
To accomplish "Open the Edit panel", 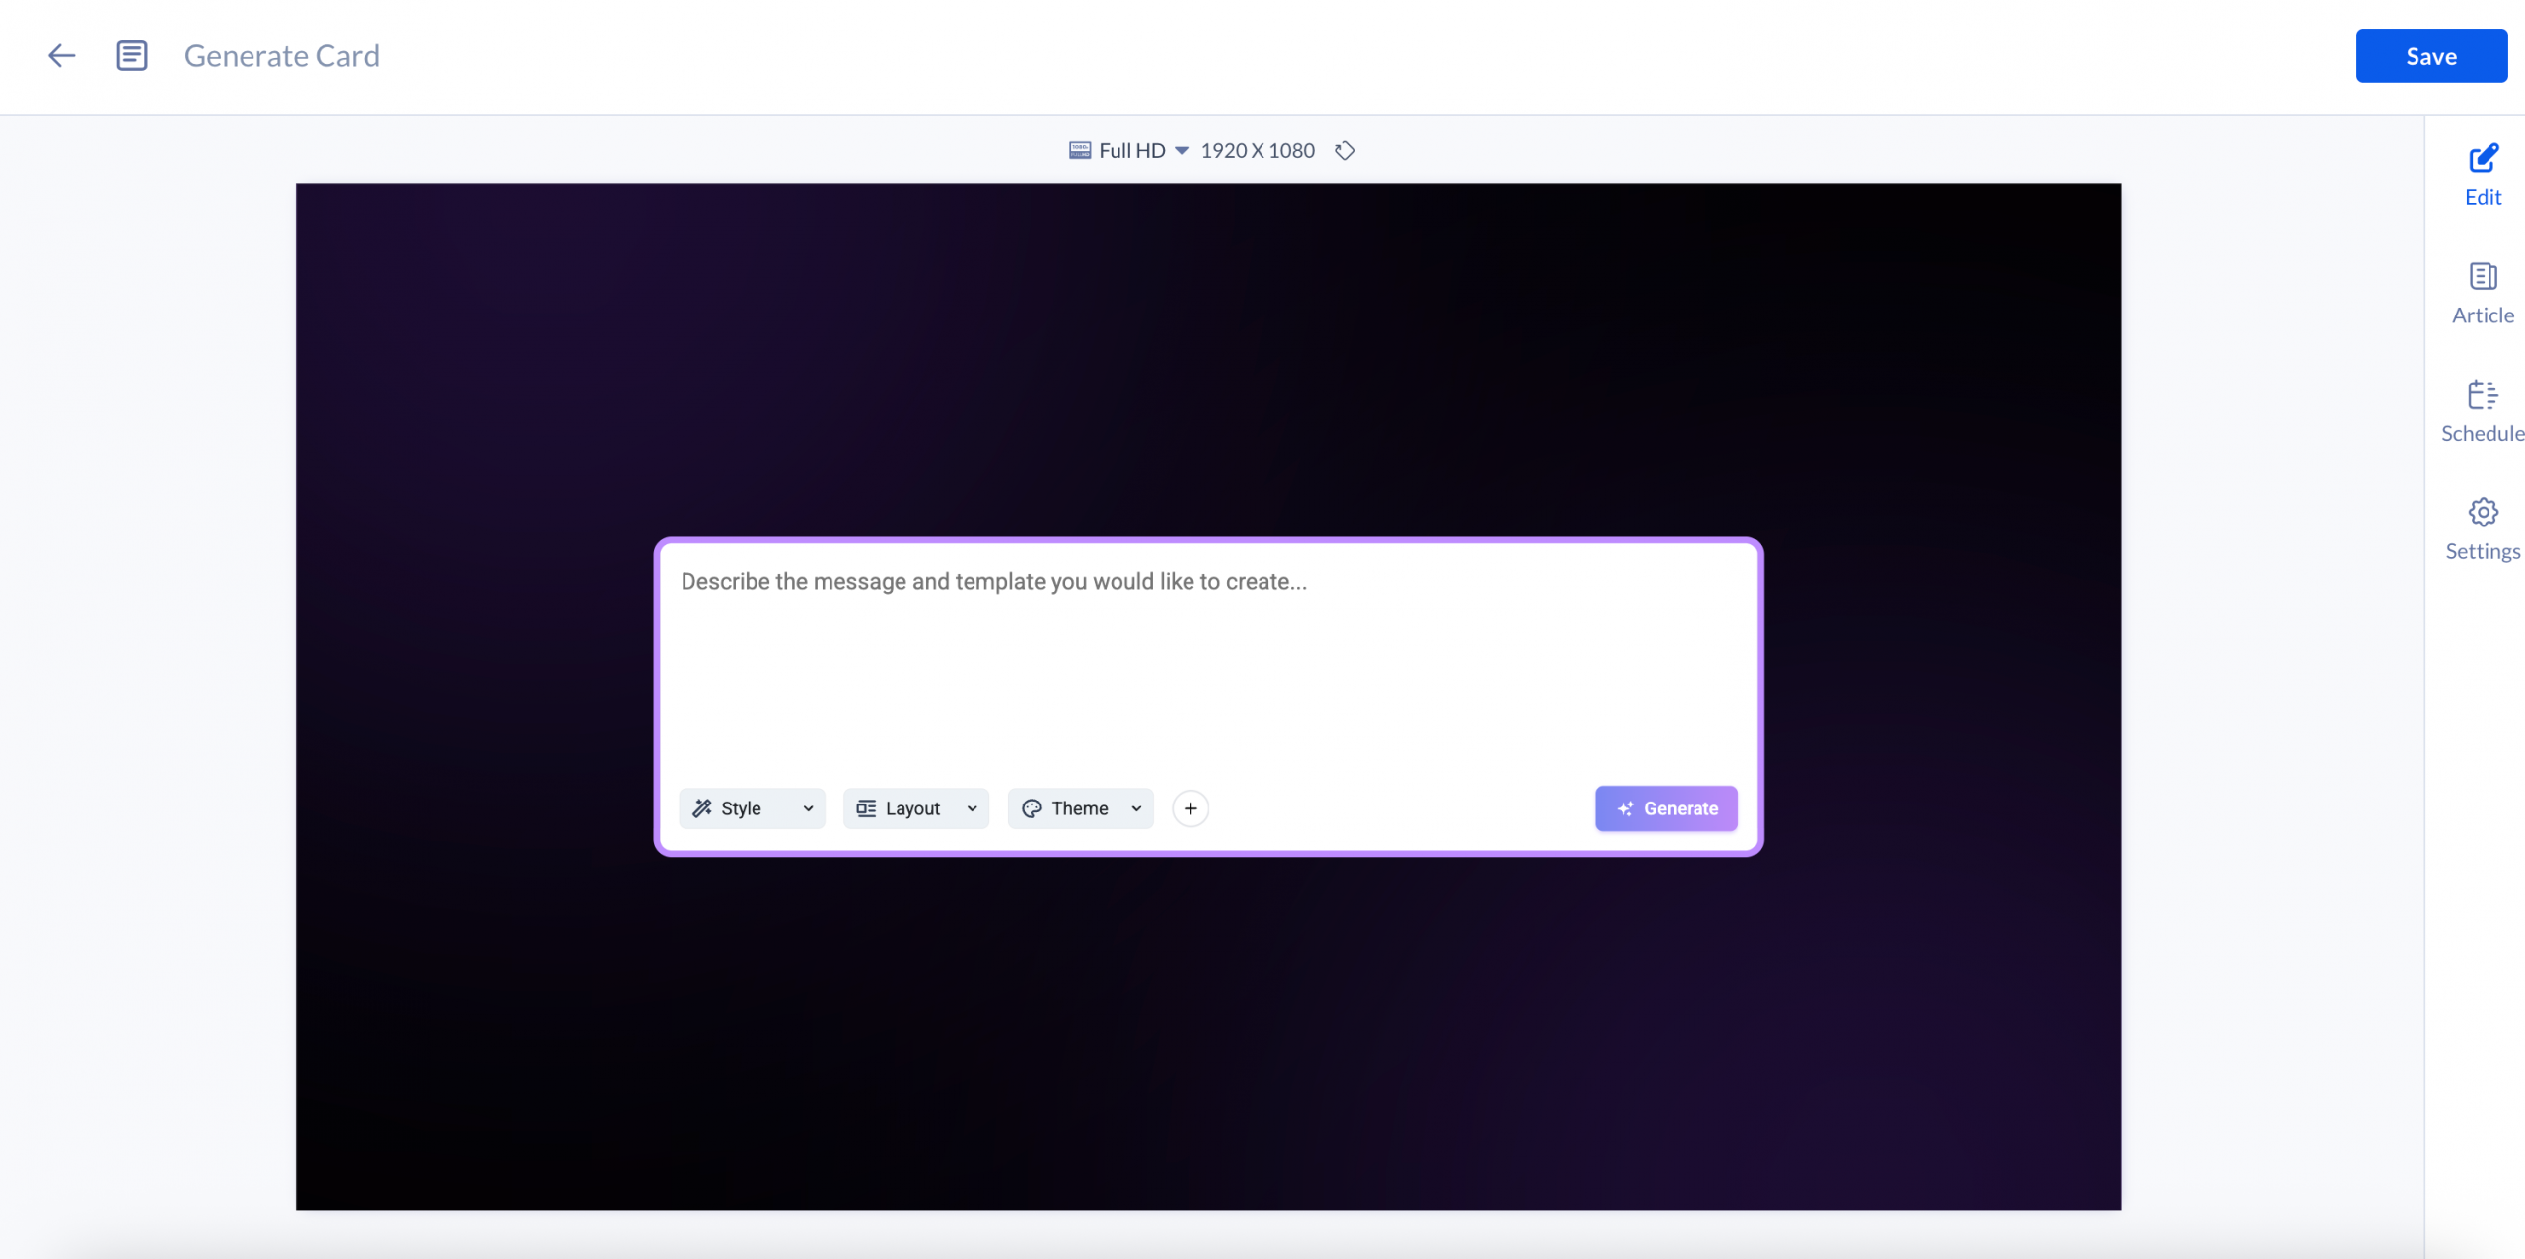I will coord(2483,175).
